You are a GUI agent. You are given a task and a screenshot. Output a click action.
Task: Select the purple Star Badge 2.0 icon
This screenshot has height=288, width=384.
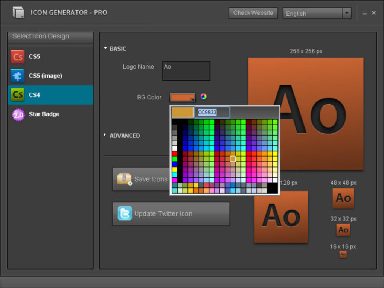click(x=17, y=114)
